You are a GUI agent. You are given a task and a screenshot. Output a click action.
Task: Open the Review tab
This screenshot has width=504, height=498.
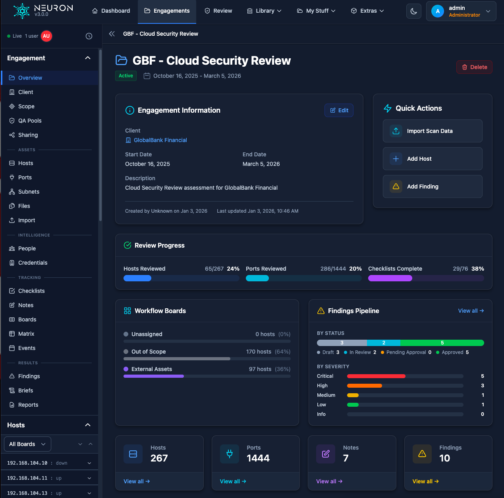[x=218, y=11]
